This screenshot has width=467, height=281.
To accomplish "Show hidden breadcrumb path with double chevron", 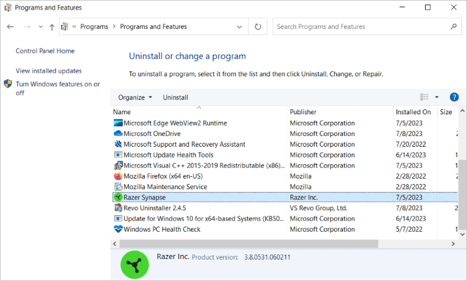I will 74,27.
